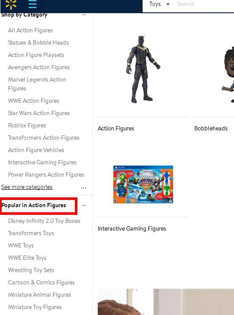234x315 pixels.
Task: Choose Roblox Figures in the sidebar
Action: point(27,125)
